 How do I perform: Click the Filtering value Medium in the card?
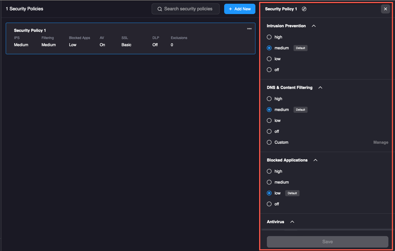tap(49, 45)
